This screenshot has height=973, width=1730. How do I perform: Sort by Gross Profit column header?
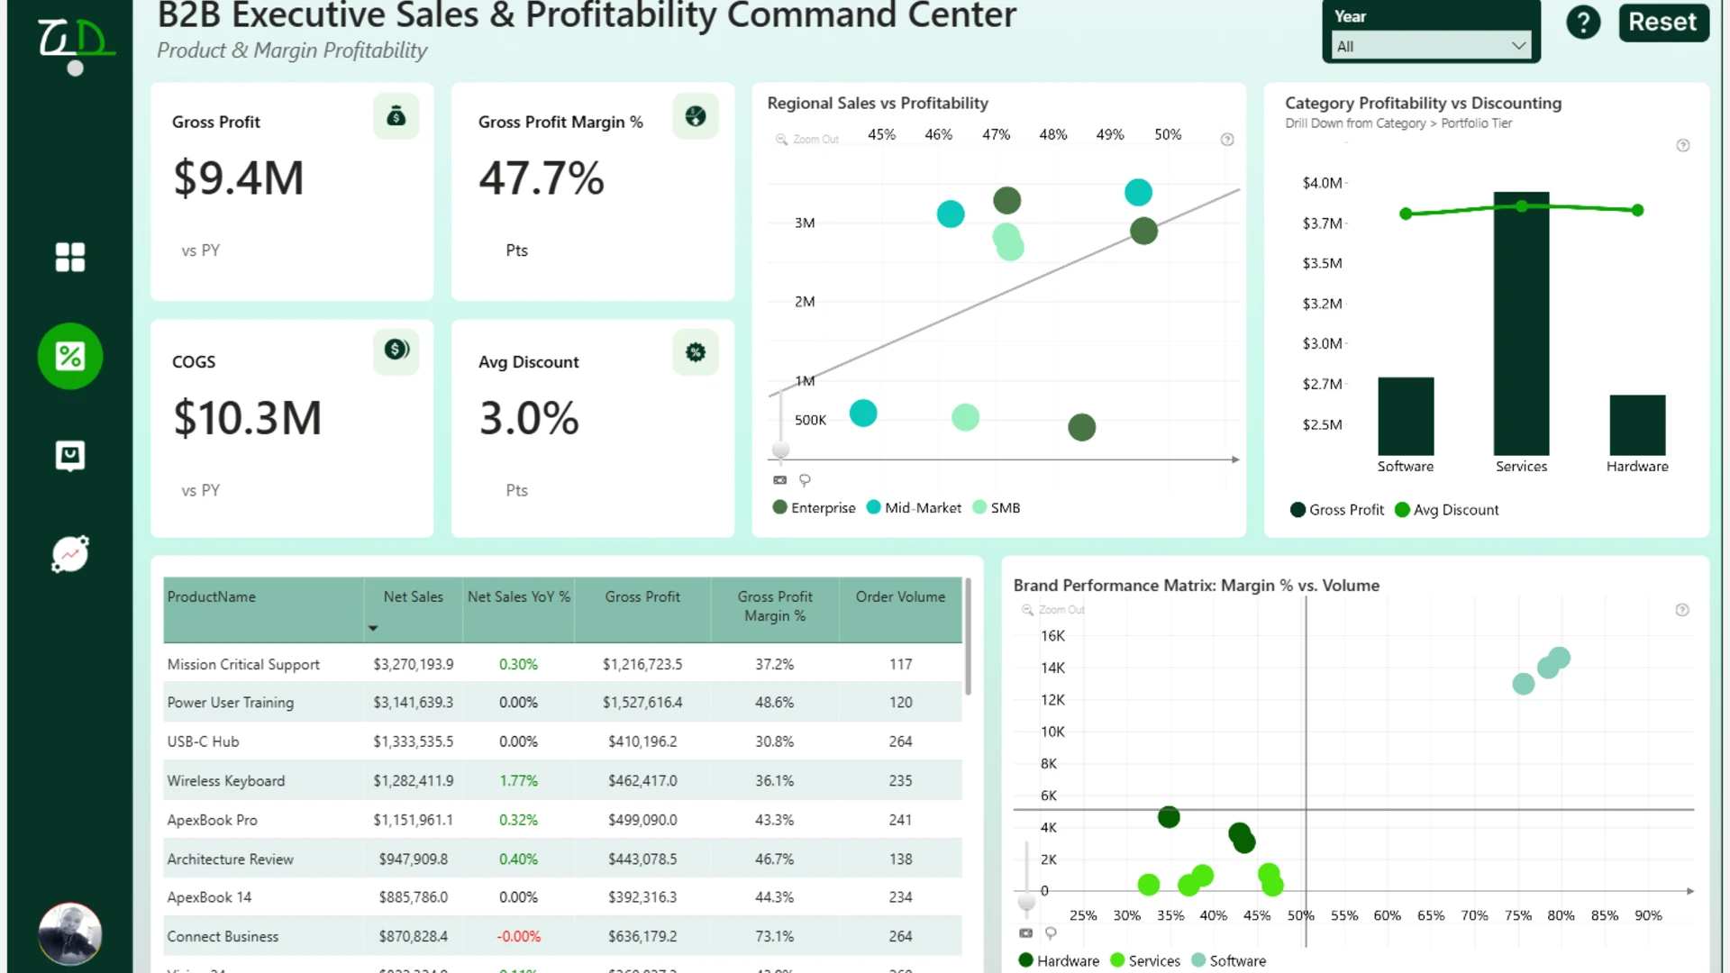(x=642, y=597)
